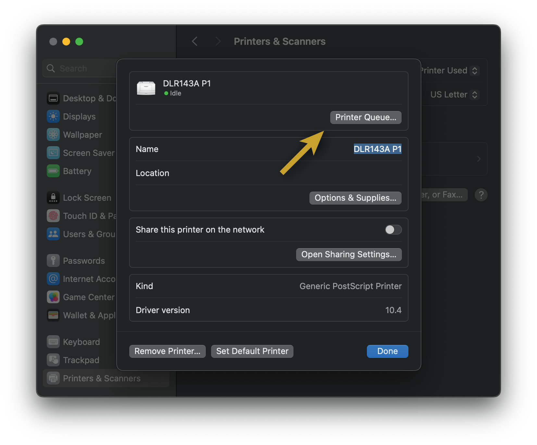
Task: Select the Trackpad icon
Action: (53, 360)
